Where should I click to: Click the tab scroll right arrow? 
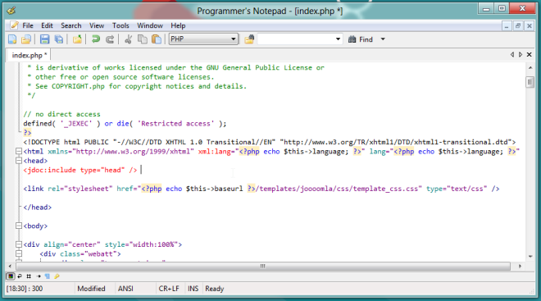521,54
